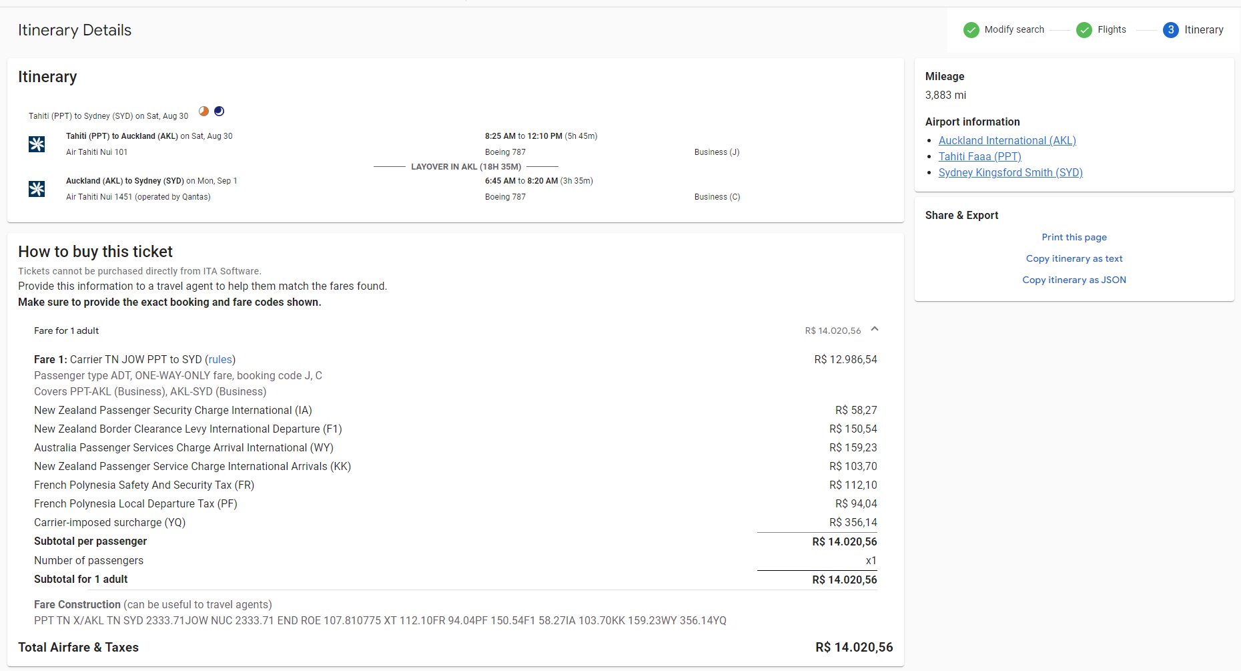The height and width of the screenshot is (671, 1241).
Task: Click the Airport information heading
Action: (972, 122)
